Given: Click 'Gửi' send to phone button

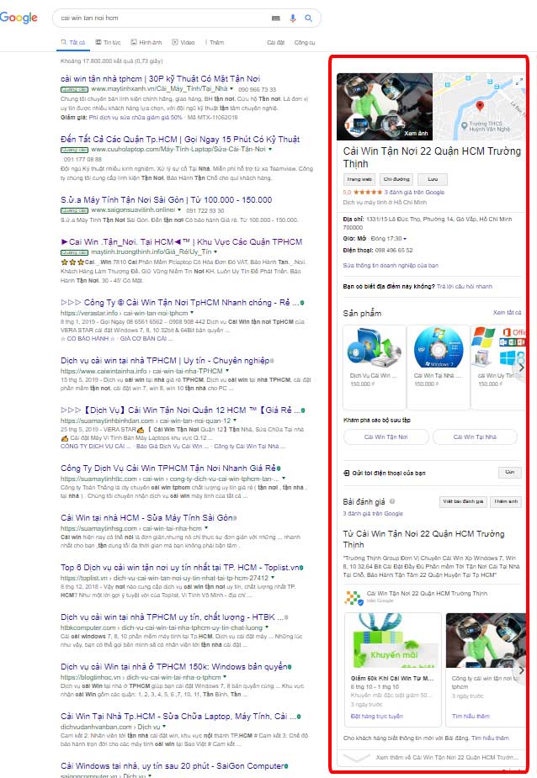Looking at the screenshot, I should pos(510,473).
